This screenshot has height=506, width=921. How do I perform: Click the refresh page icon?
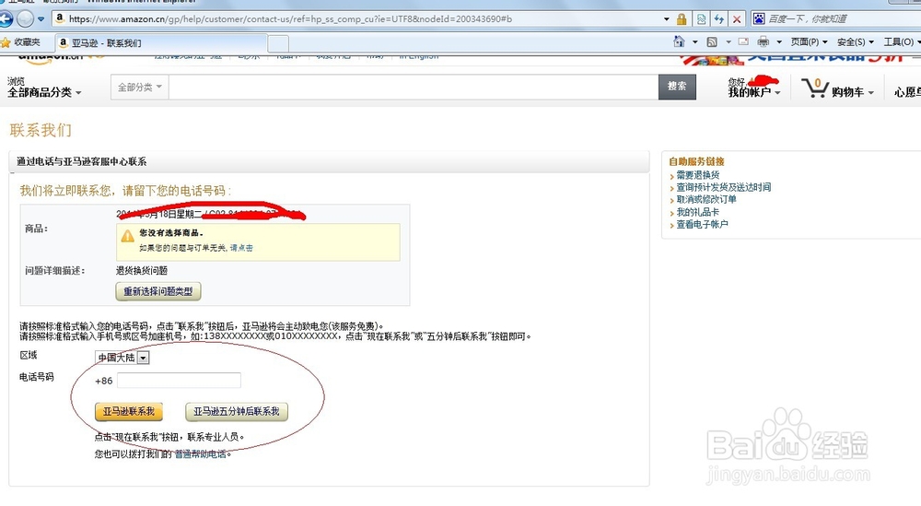719,18
